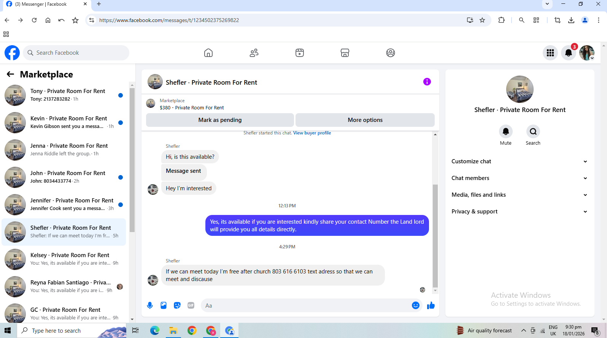Bookmark this page star in address bar
This screenshot has width=607, height=338.
482,20
